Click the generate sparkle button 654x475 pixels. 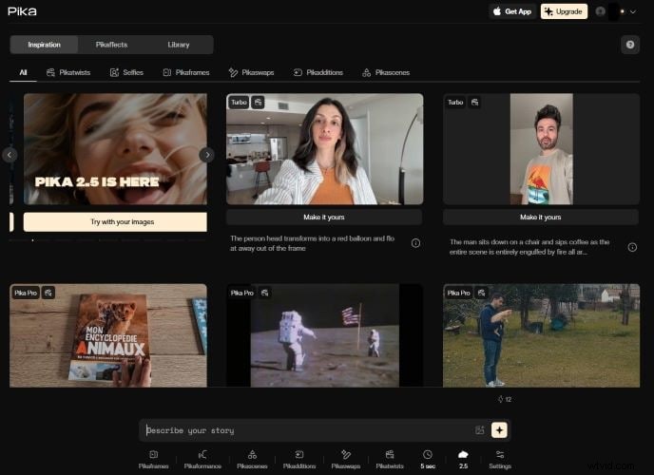click(x=499, y=430)
